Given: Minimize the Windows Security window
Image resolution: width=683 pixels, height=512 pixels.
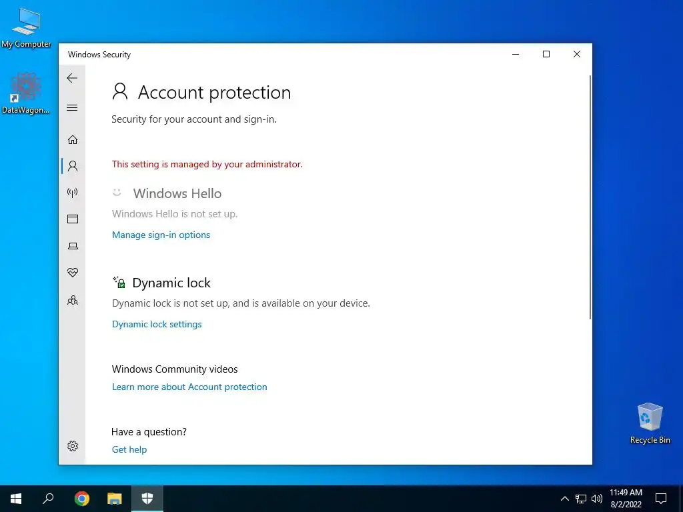Looking at the screenshot, I should pos(516,54).
